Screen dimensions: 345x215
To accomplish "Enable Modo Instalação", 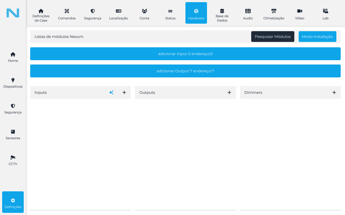I will [x=317, y=37].
